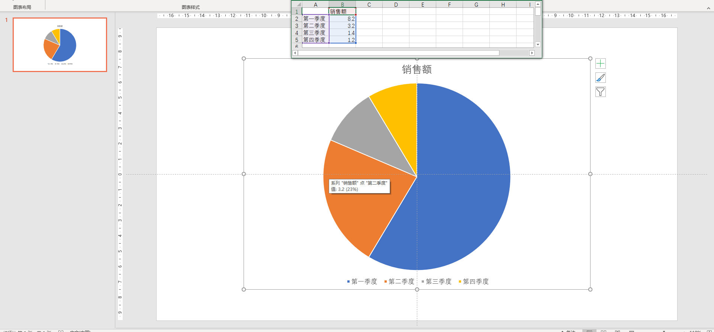The image size is (714, 332).
Task: Click cell A3 containing 第二季度
Action: 315,26
